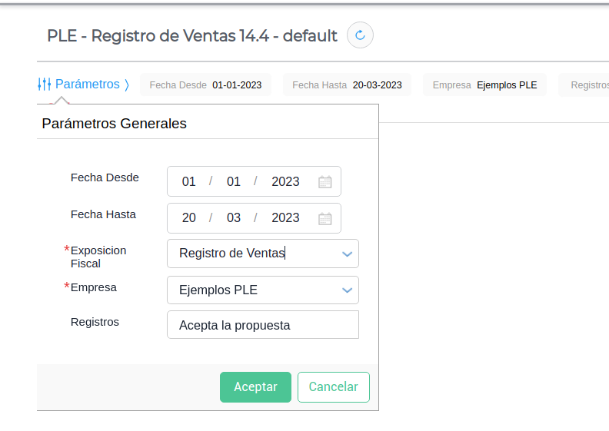Collapse the Parámetros chevron expander
This screenshot has height=431, width=609.
point(127,85)
